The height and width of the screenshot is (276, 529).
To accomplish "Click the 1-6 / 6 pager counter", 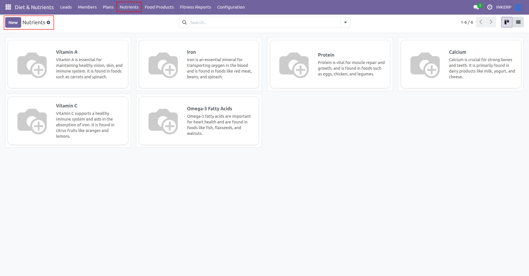I will click(467, 22).
